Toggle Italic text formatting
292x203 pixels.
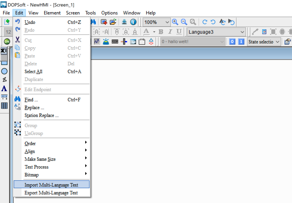[x=170, y=32]
